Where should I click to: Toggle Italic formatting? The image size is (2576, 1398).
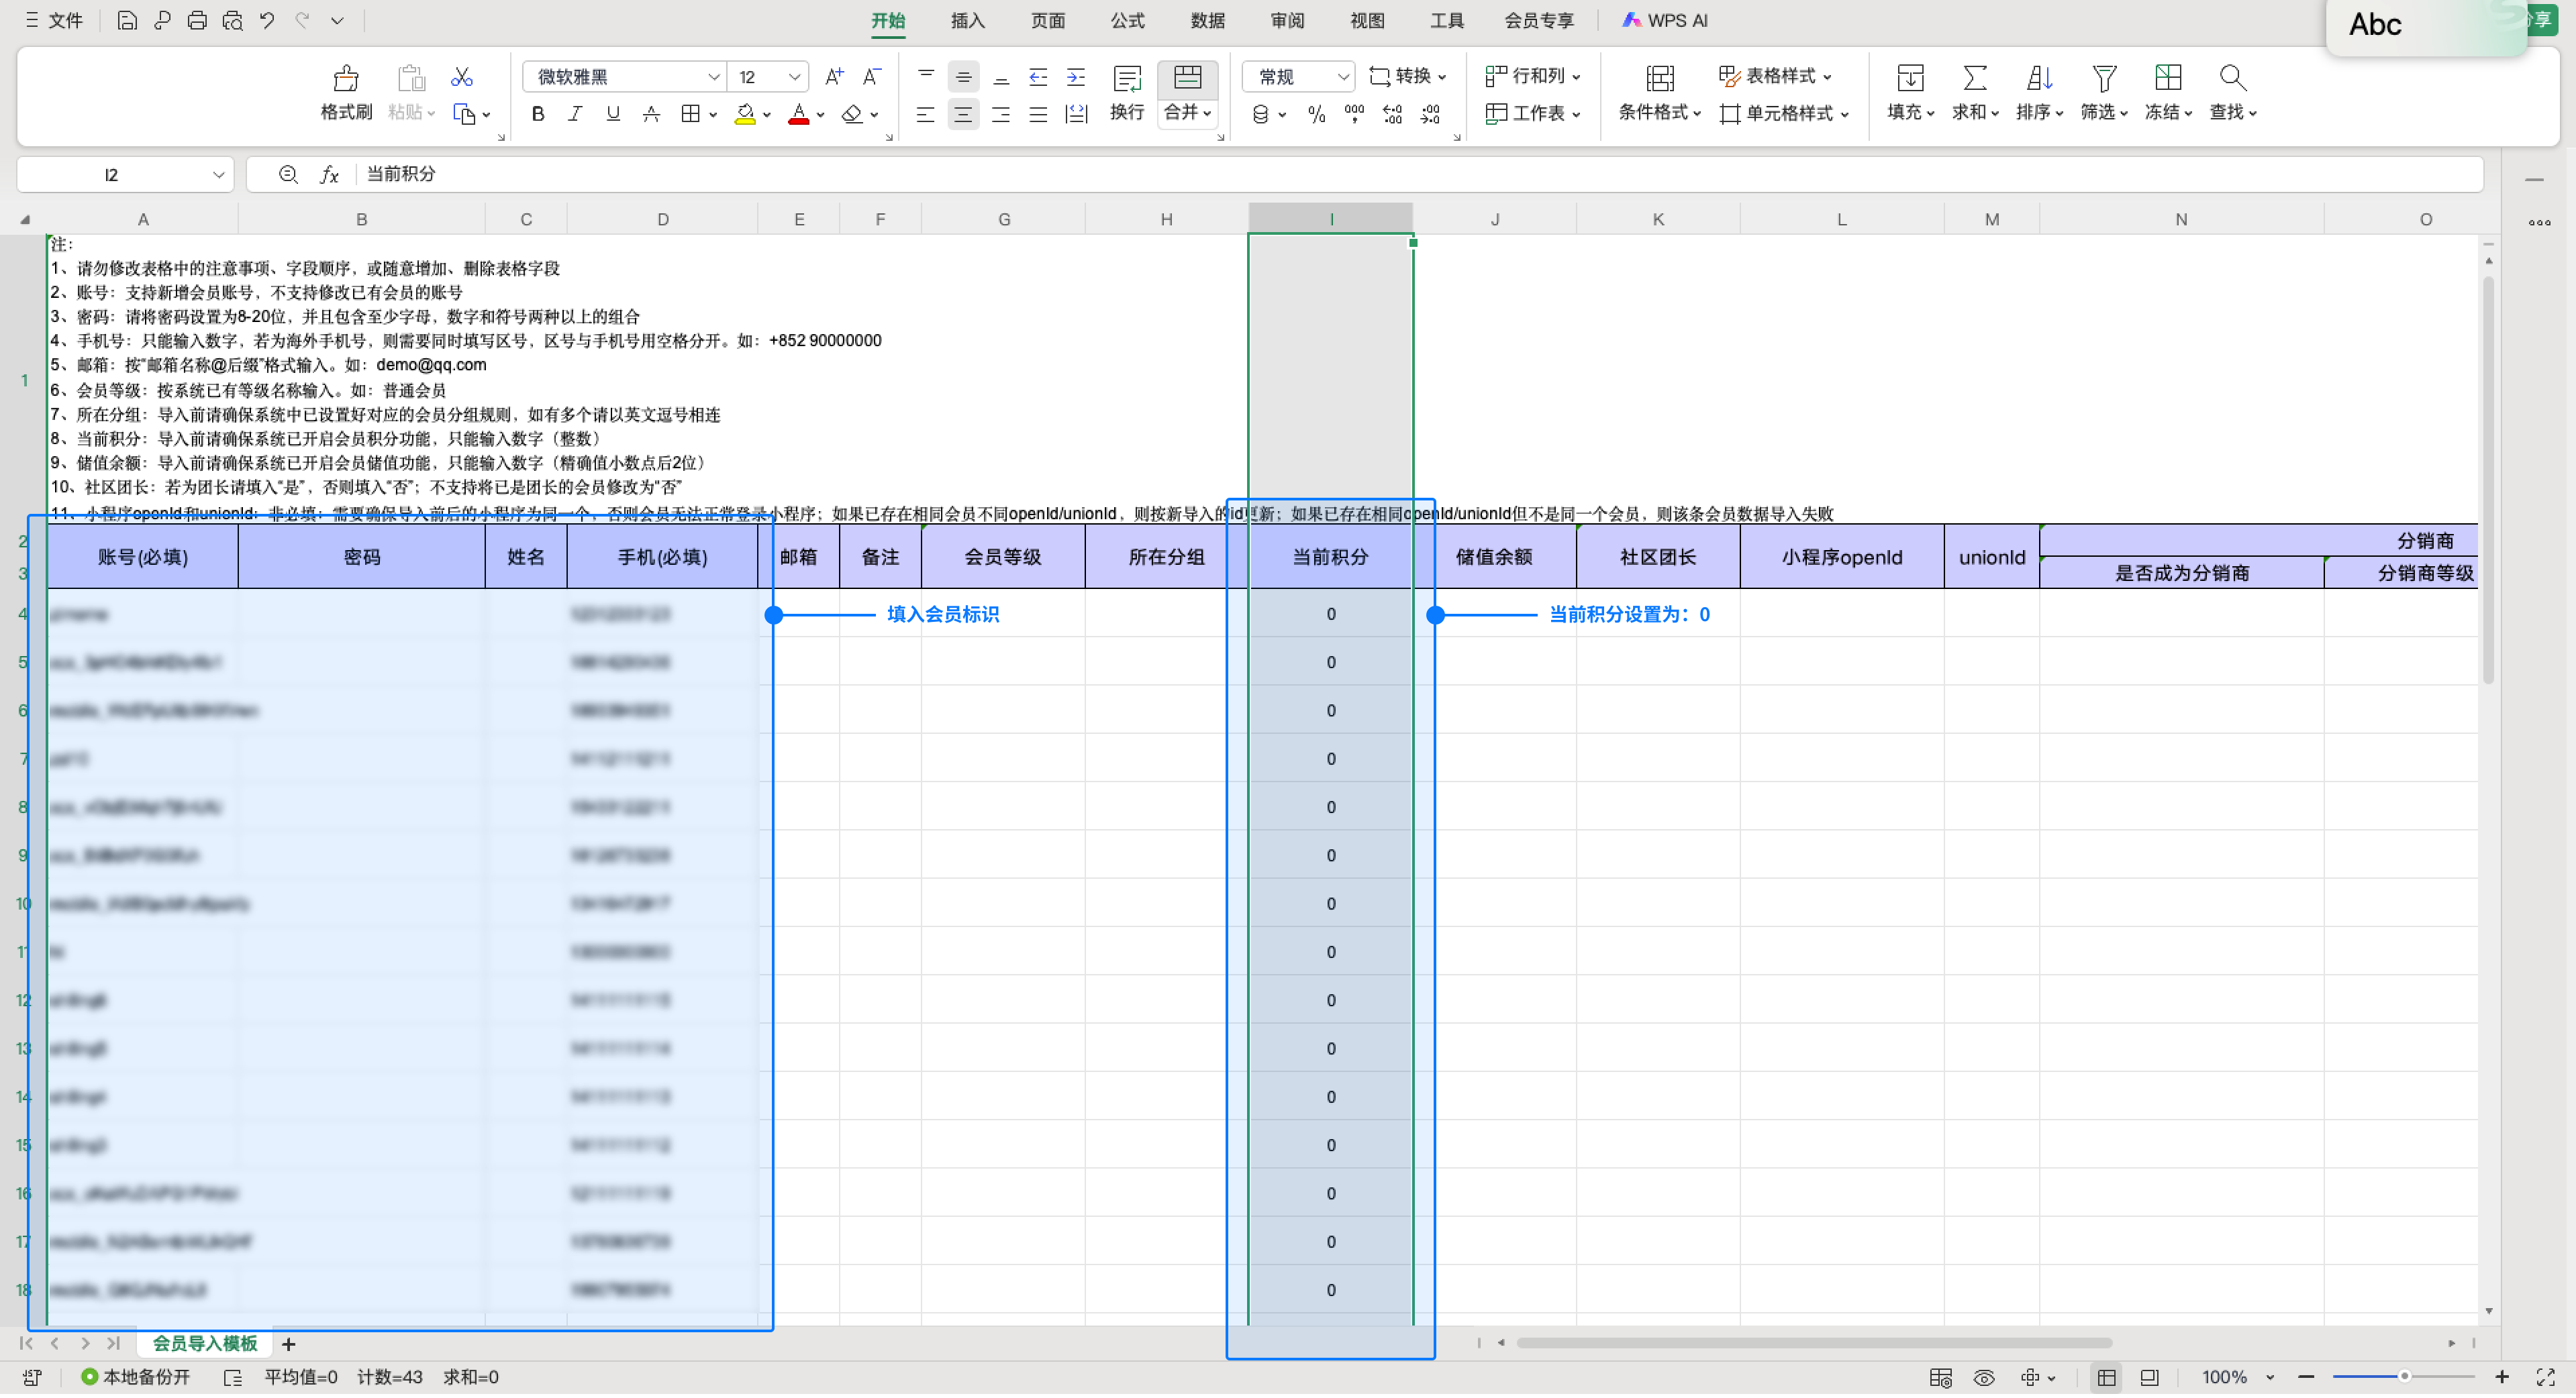575,114
